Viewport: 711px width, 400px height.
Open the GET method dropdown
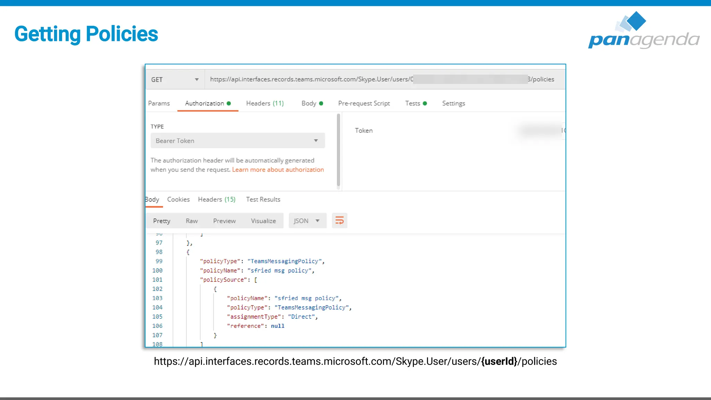pyautogui.click(x=175, y=80)
